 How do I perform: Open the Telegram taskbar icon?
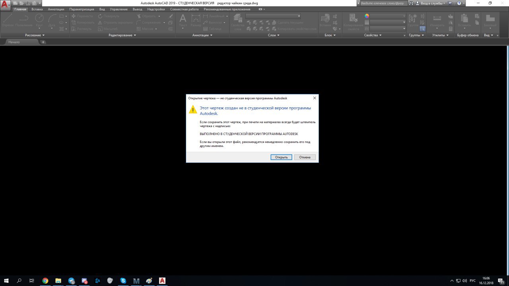click(71, 280)
